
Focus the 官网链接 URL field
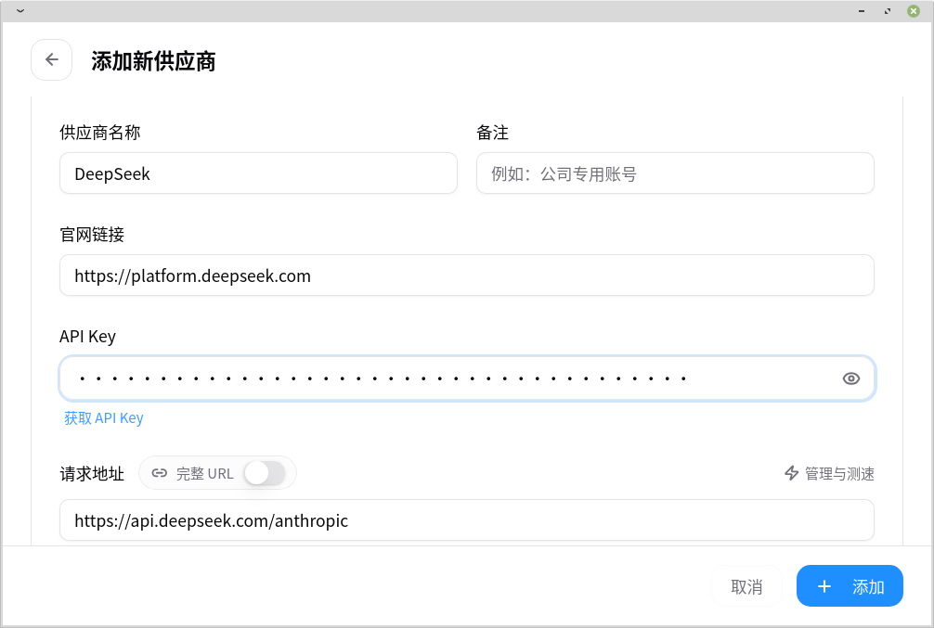pos(467,275)
